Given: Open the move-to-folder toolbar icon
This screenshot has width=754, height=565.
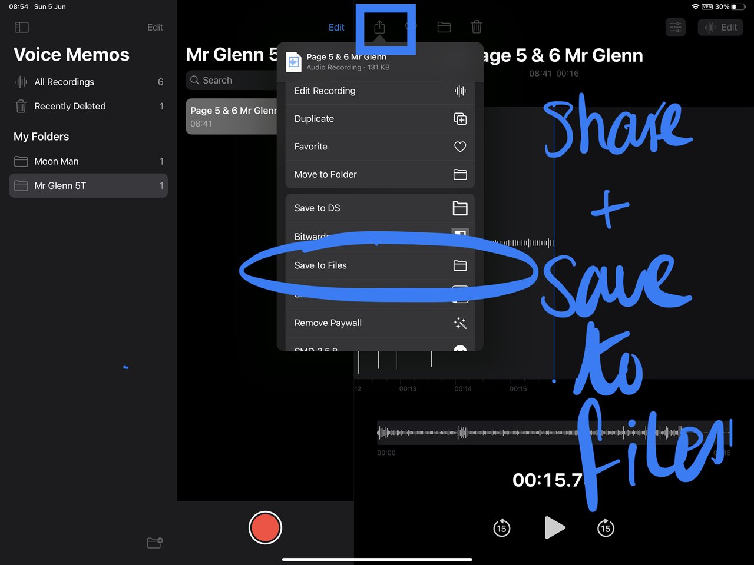Looking at the screenshot, I should [444, 27].
